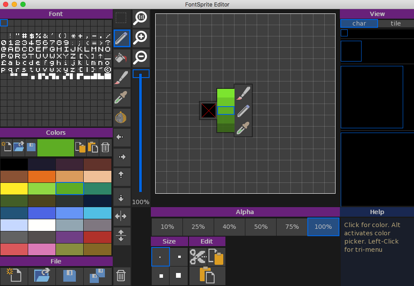Click the zoom in magnifier icon
This screenshot has width=414, height=286.
coord(141,38)
